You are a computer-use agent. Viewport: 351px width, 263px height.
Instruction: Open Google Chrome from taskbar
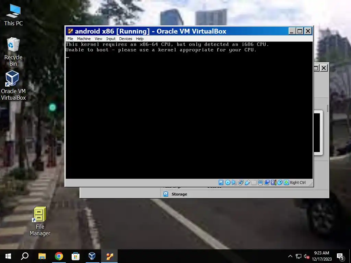pyautogui.click(x=59, y=256)
